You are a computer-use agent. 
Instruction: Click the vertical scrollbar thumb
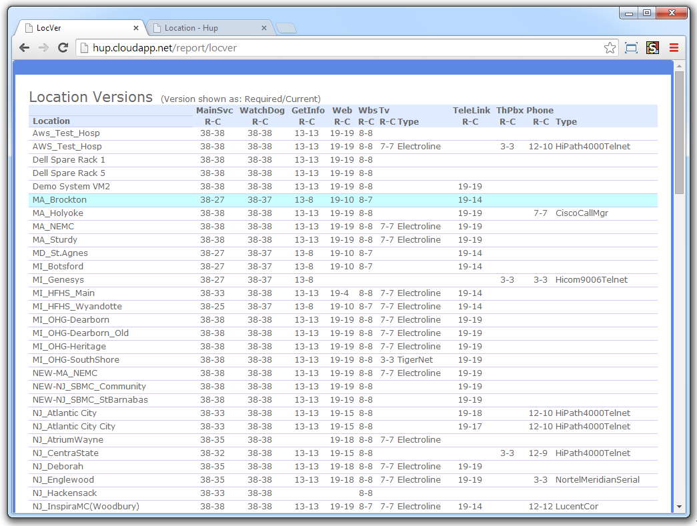(x=679, y=133)
